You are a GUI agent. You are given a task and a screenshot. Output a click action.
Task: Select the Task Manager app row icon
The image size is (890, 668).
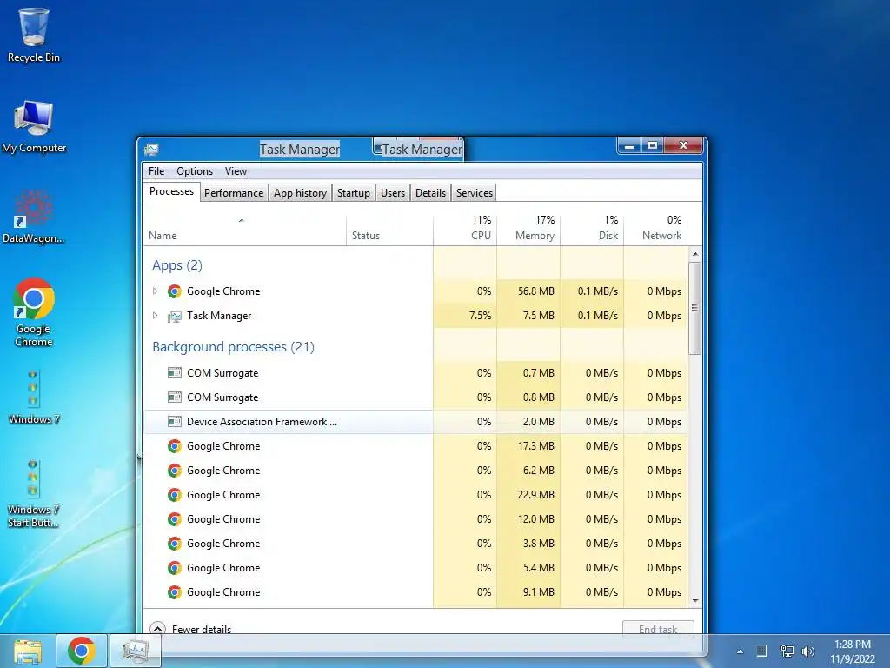tap(174, 316)
